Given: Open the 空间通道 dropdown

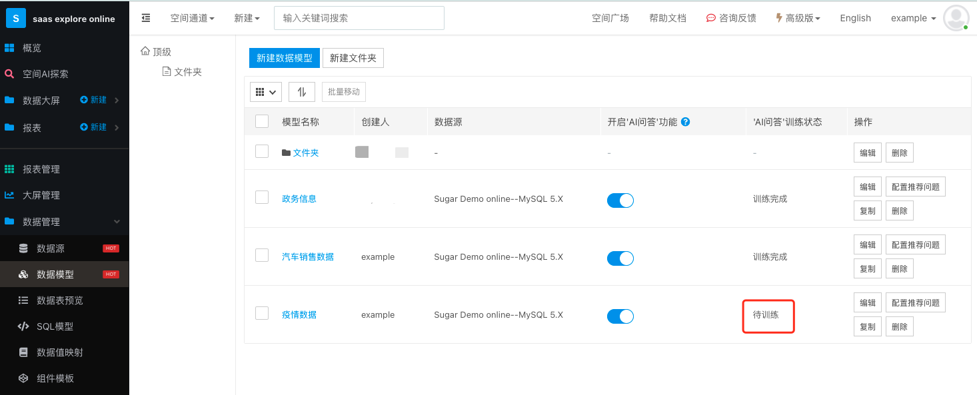Looking at the screenshot, I should click(192, 18).
